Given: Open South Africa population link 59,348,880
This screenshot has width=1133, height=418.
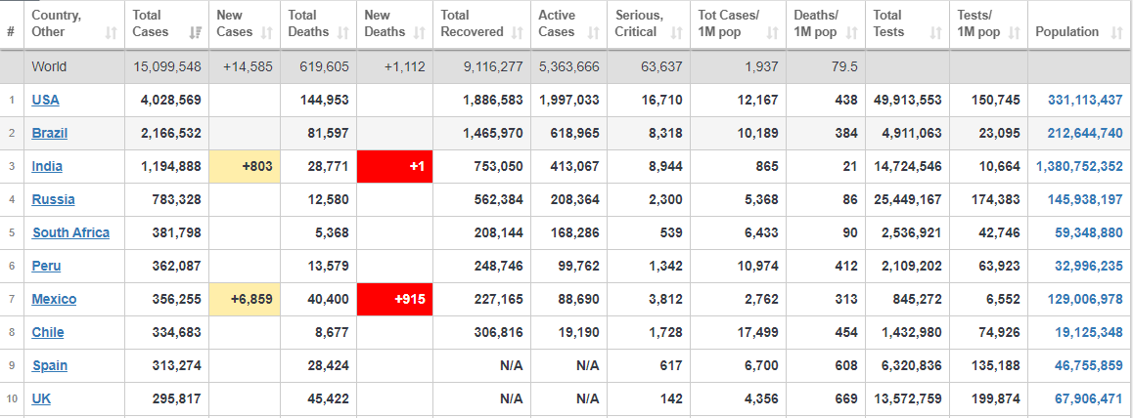Looking at the screenshot, I should click(1089, 232).
